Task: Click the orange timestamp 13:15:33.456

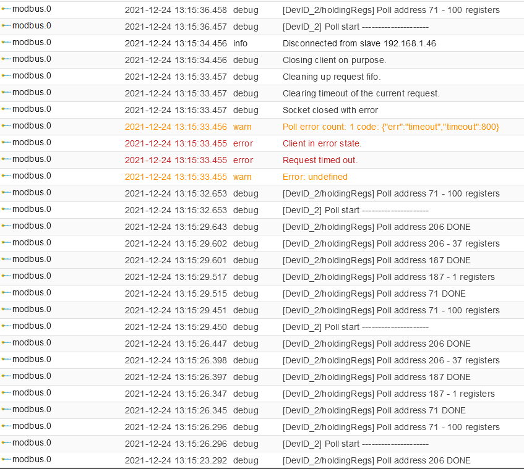Action: tap(176, 127)
